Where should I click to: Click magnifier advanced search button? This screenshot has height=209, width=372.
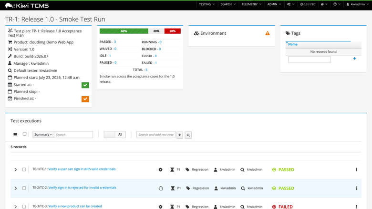coord(188,135)
